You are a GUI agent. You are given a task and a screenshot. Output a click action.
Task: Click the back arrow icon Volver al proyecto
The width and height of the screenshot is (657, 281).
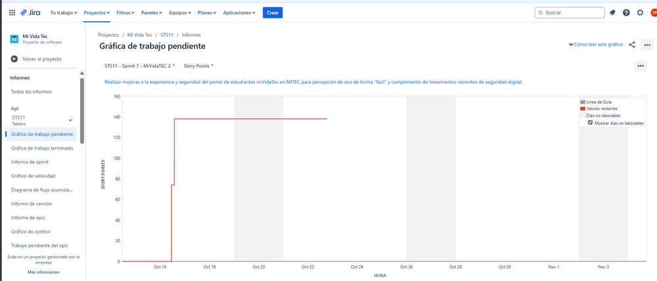[x=14, y=58]
